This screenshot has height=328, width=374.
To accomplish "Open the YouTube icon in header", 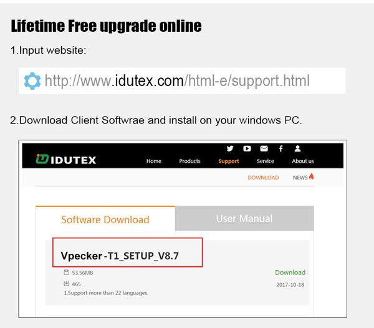I will tap(247, 148).
